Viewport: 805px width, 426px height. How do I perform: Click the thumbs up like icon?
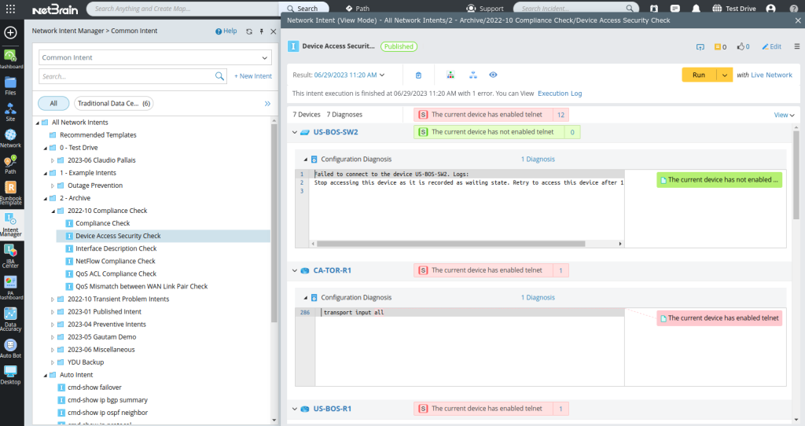tap(741, 46)
